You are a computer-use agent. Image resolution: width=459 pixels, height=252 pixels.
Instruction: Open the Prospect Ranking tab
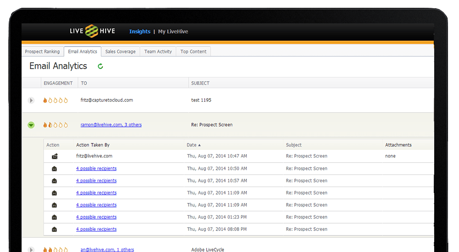pos(42,51)
